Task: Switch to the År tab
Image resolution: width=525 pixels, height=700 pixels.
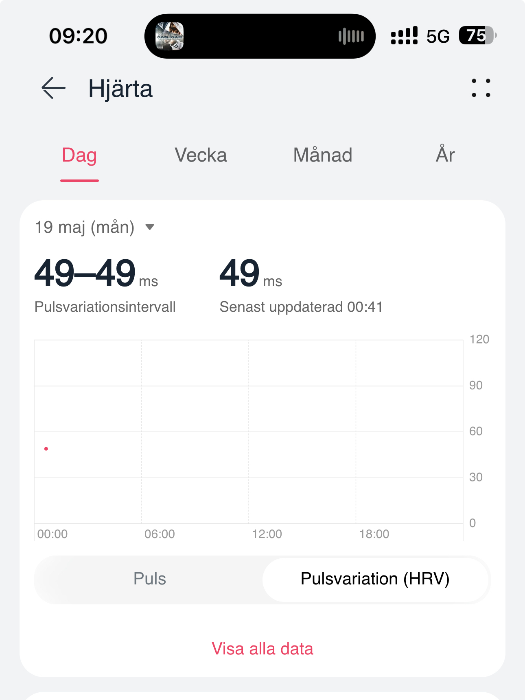Action: click(x=445, y=155)
